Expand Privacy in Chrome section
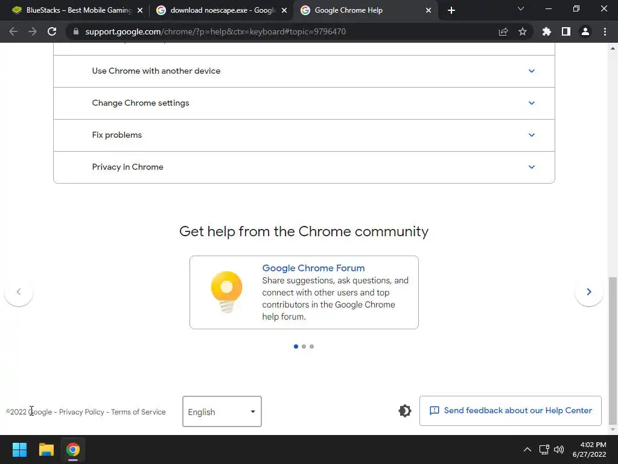 304,167
